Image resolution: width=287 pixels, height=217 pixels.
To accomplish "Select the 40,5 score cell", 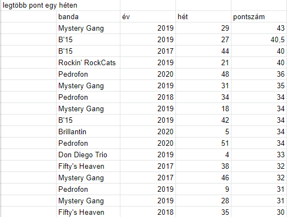I will pos(259,39).
